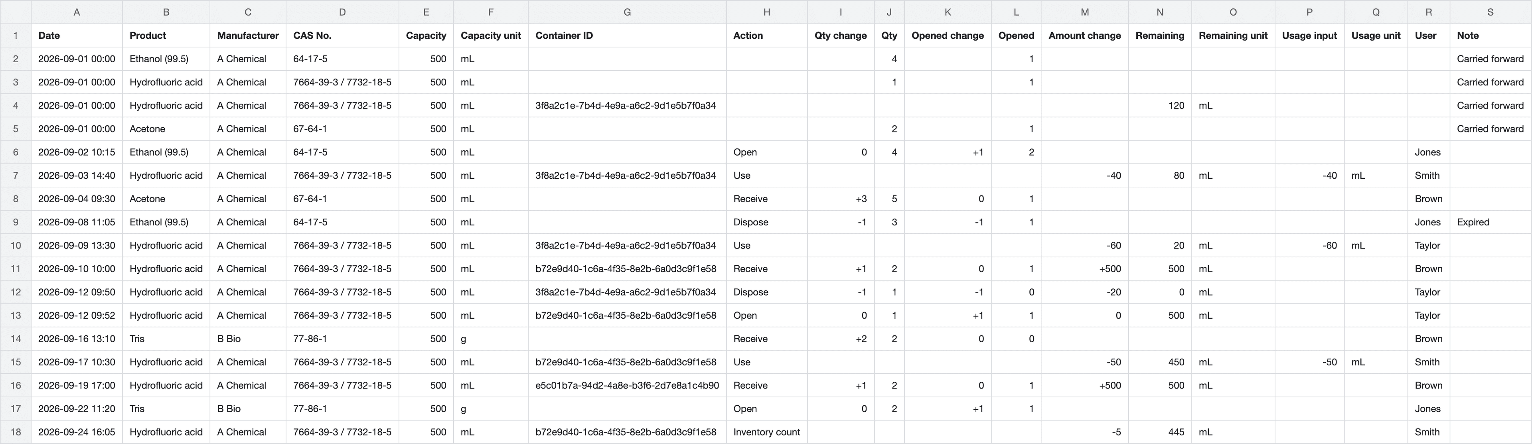Select column G header
1532x444 pixels.
627,12
